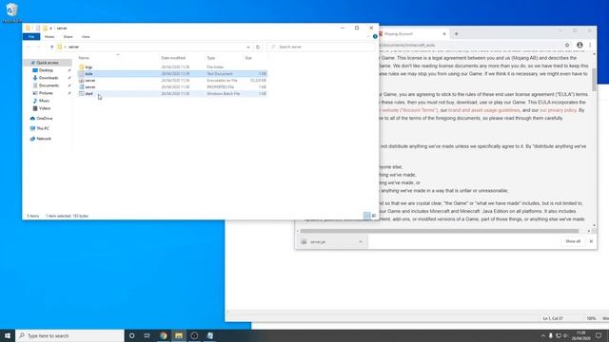The width and height of the screenshot is (609, 342).
Task: Switch Explorer to details view icon
Action: (x=366, y=216)
